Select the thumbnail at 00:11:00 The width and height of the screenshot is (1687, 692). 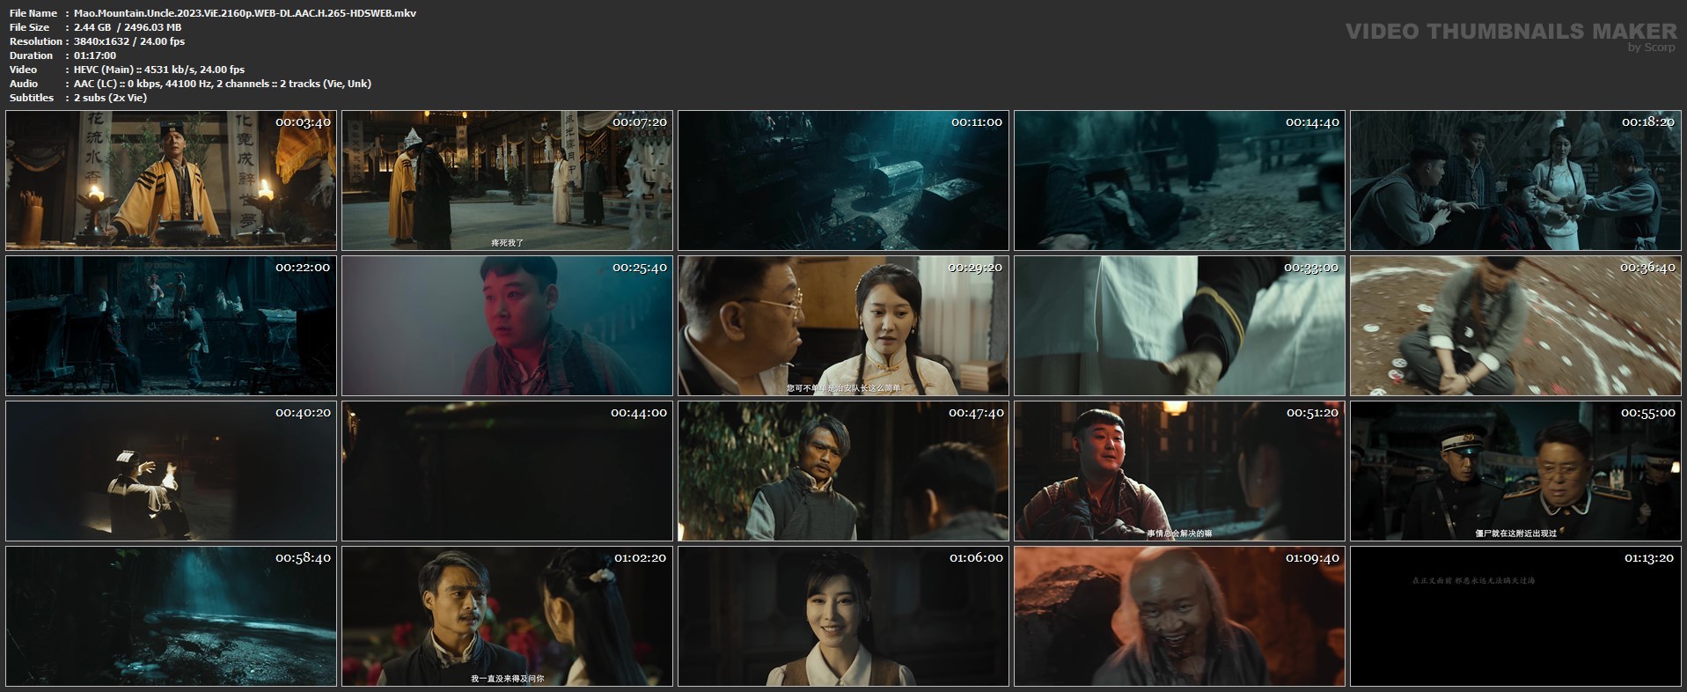point(844,180)
